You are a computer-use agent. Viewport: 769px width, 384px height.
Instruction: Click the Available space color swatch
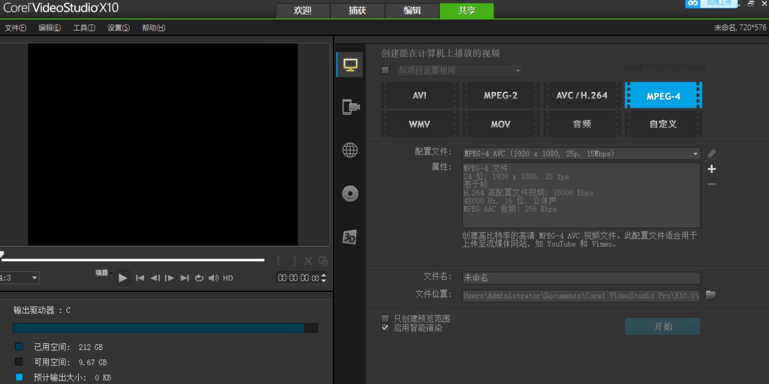click(x=19, y=361)
